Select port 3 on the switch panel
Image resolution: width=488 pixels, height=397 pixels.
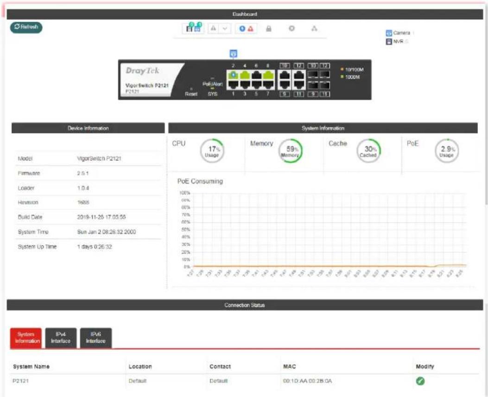click(245, 85)
